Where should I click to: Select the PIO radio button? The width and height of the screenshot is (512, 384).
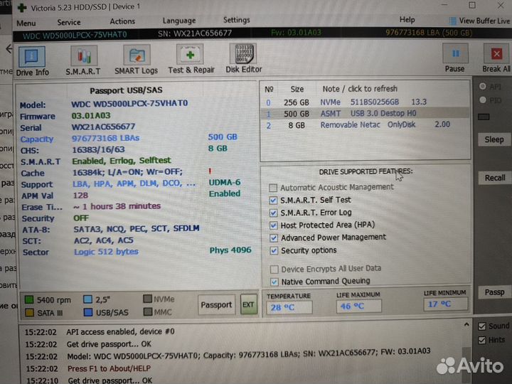(484, 100)
